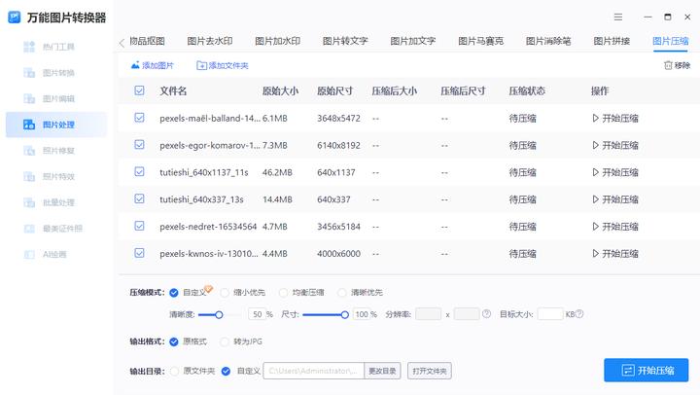Image resolution: width=700 pixels, height=395 pixels.
Task: Click the 添加图片 add image icon
Action: 135,65
